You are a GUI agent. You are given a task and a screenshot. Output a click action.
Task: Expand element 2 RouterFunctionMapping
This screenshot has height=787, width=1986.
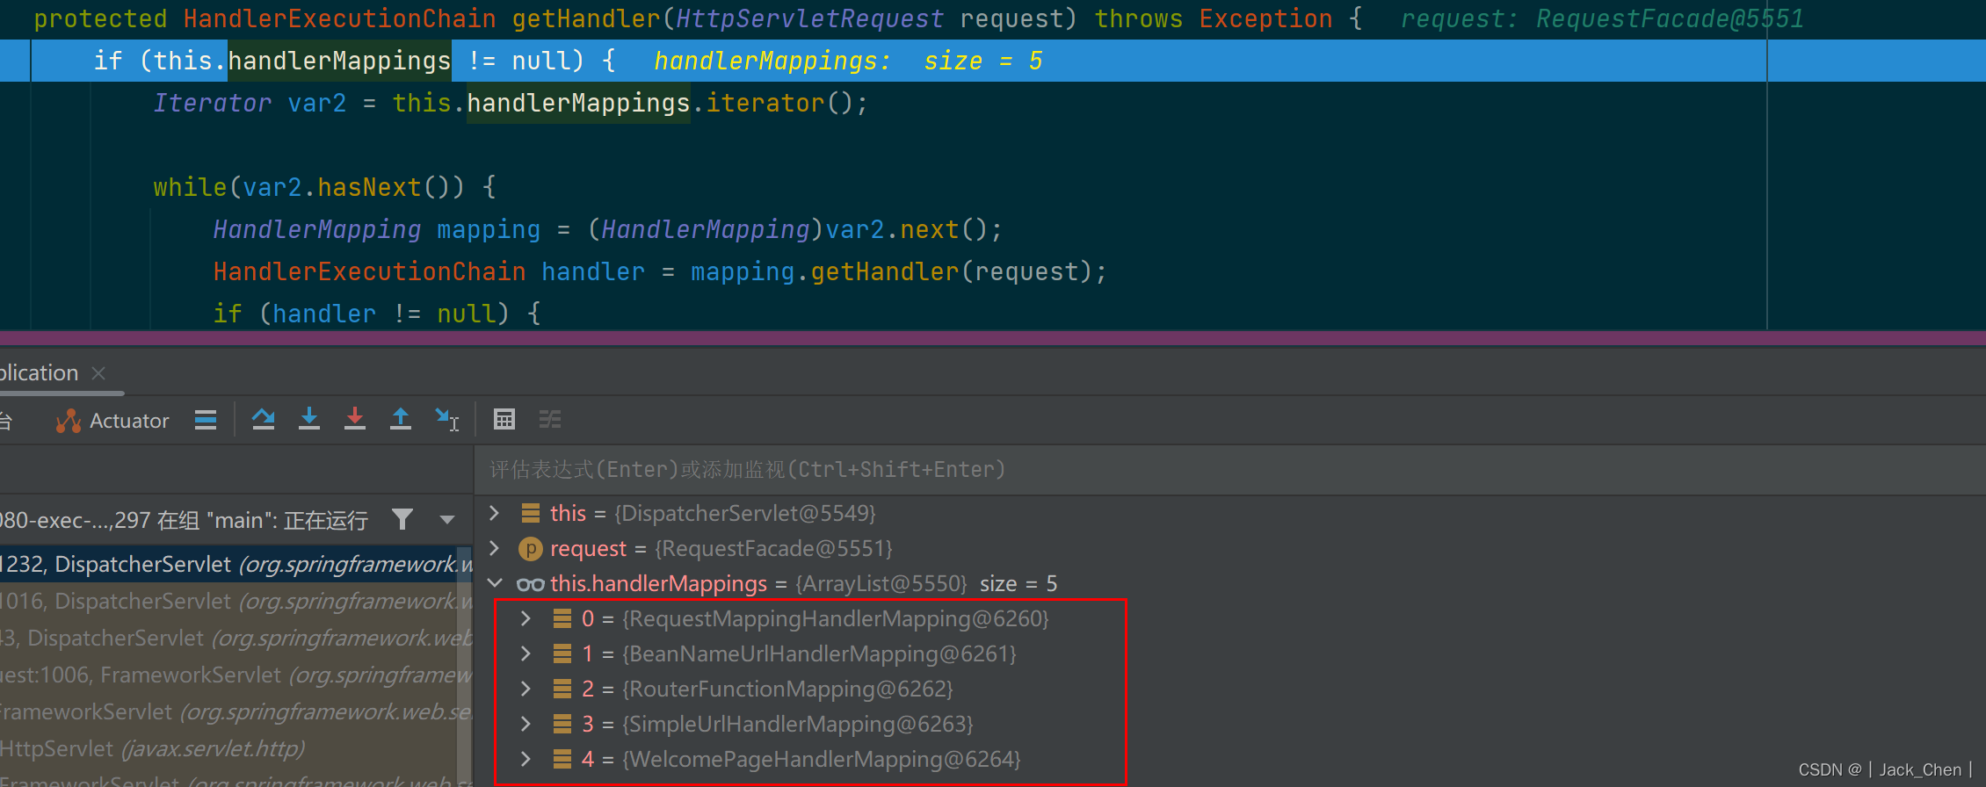(x=525, y=689)
